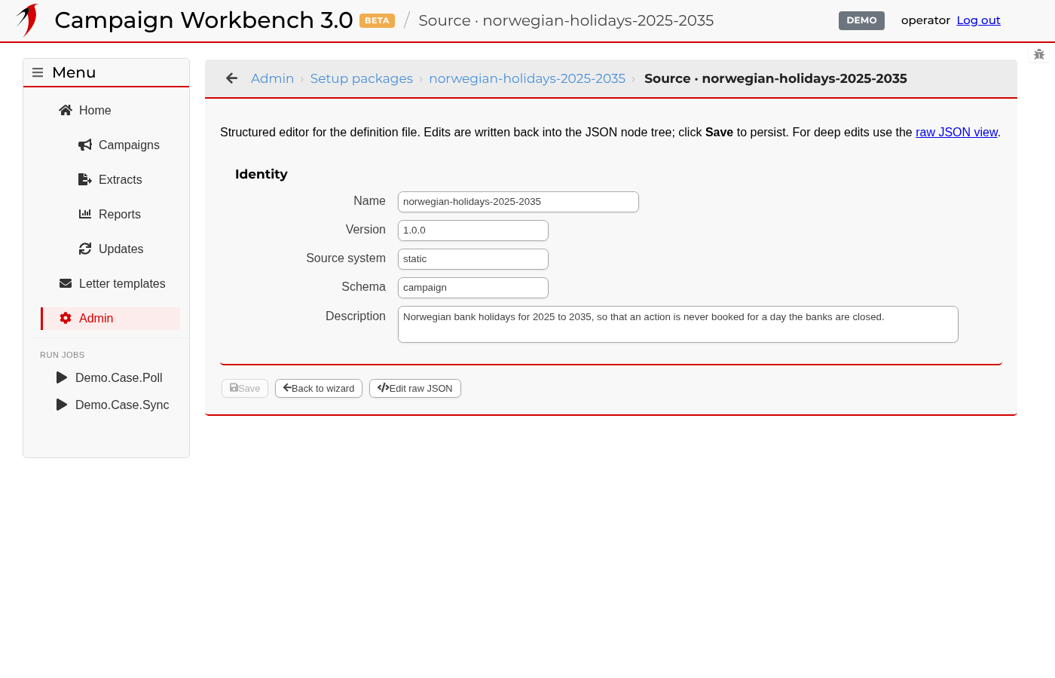Click the Save button
Viewport: 1055px width, 678px height.
[245, 388]
